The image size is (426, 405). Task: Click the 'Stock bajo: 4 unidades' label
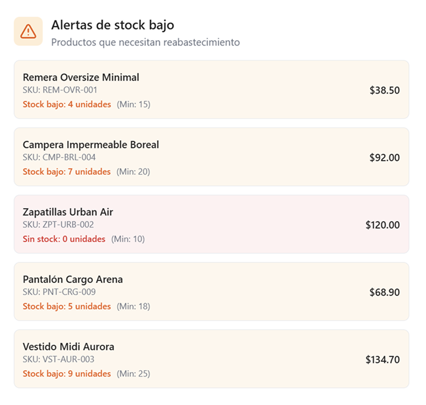pos(67,104)
